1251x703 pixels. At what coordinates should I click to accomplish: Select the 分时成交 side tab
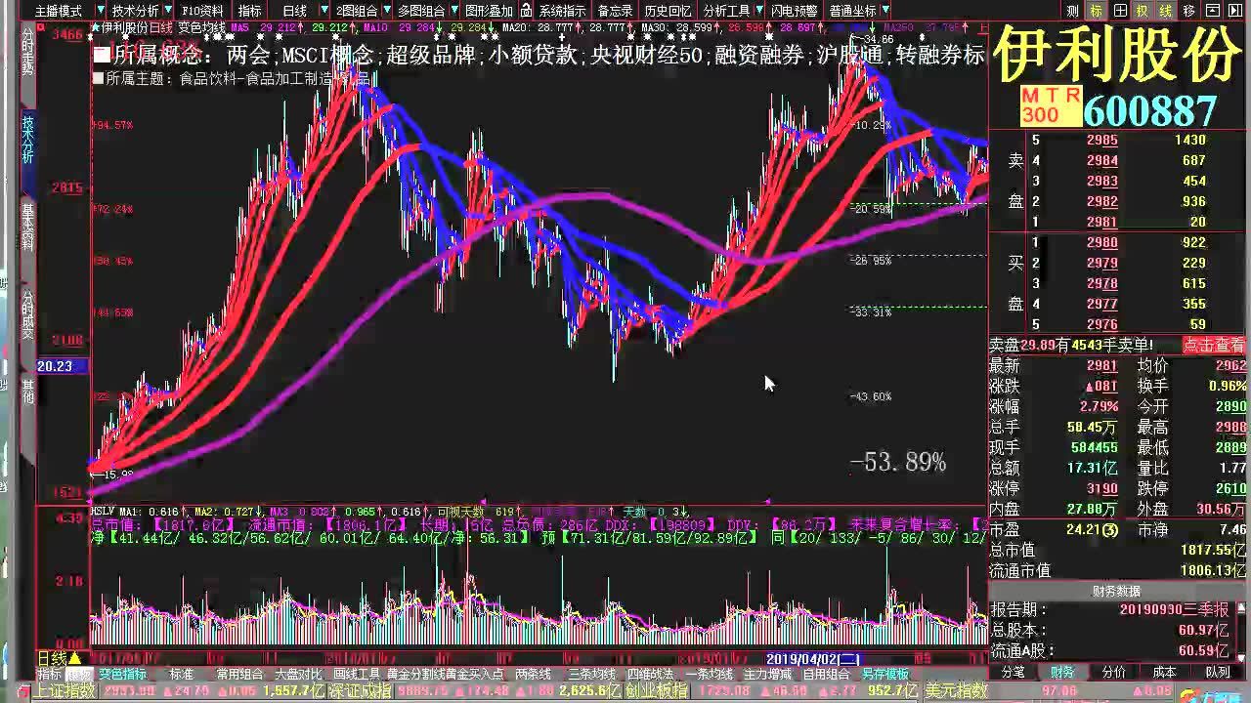(x=27, y=312)
